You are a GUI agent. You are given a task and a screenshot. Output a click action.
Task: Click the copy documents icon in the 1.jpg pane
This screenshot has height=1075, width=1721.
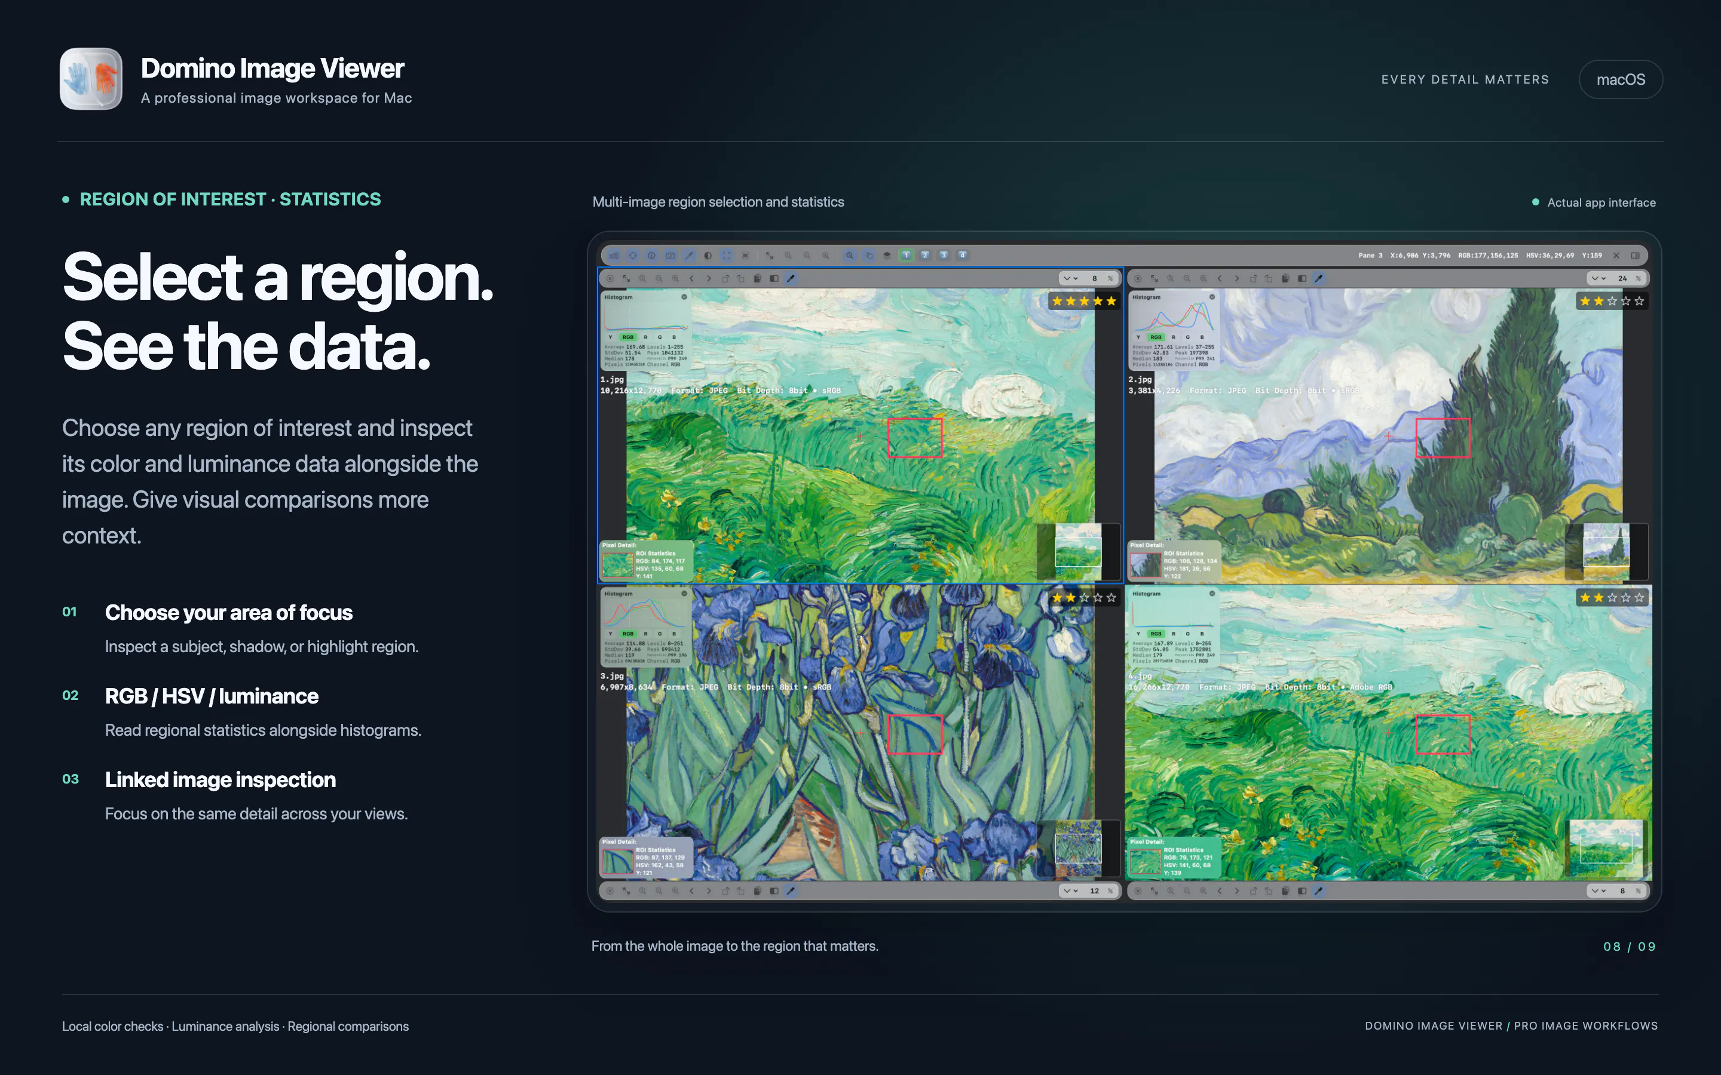pos(757,279)
